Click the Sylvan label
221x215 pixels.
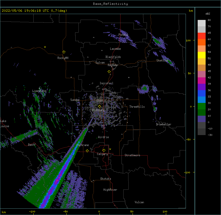tap(100, 63)
